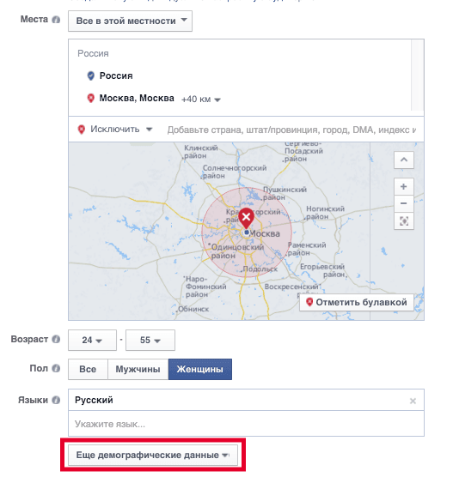Click the Клинский район map label
453x477 pixels.
[200, 152]
